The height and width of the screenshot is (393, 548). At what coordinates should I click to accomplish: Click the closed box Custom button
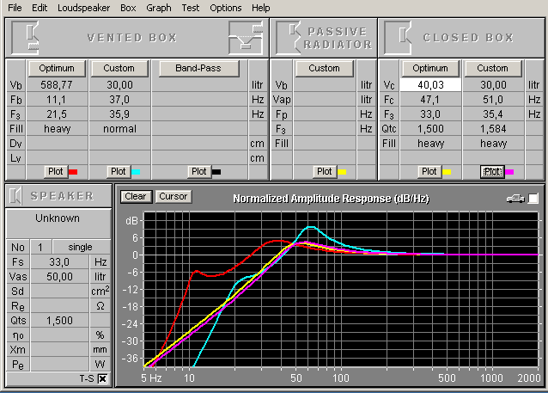[x=493, y=68]
